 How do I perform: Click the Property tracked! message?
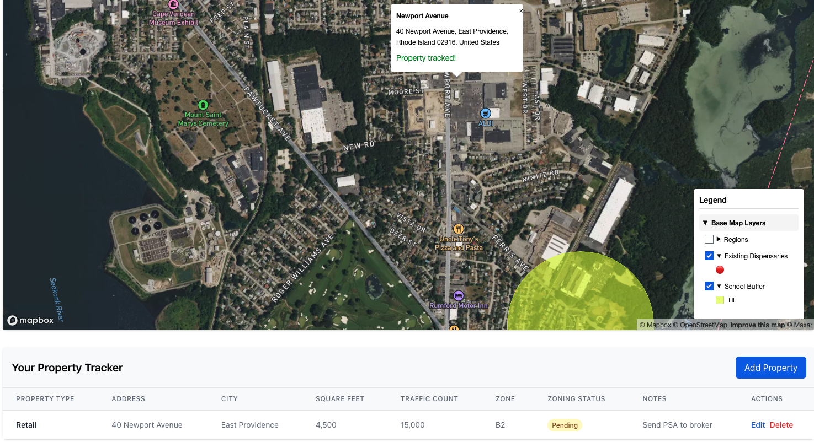[426, 58]
